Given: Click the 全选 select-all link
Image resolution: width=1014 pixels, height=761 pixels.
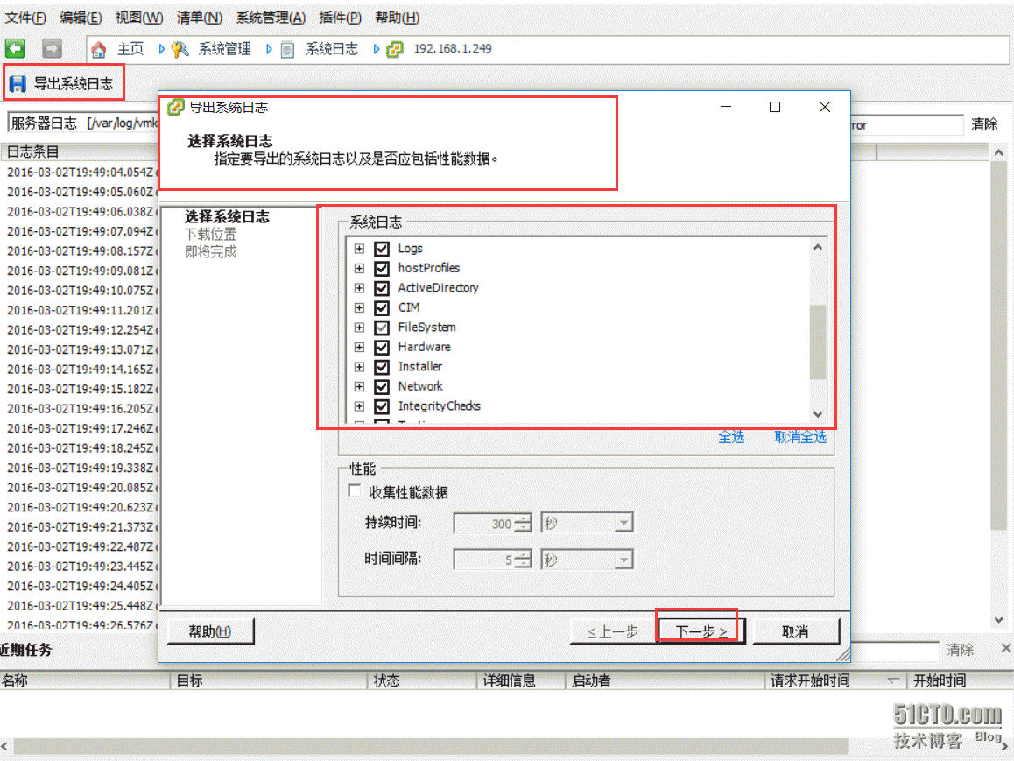Looking at the screenshot, I should tap(731, 438).
